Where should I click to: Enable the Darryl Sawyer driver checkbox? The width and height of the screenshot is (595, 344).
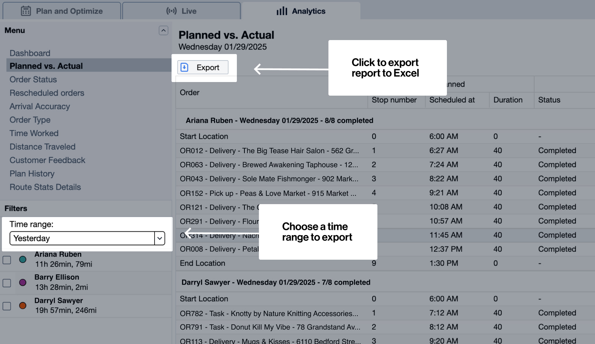coord(7,306)
